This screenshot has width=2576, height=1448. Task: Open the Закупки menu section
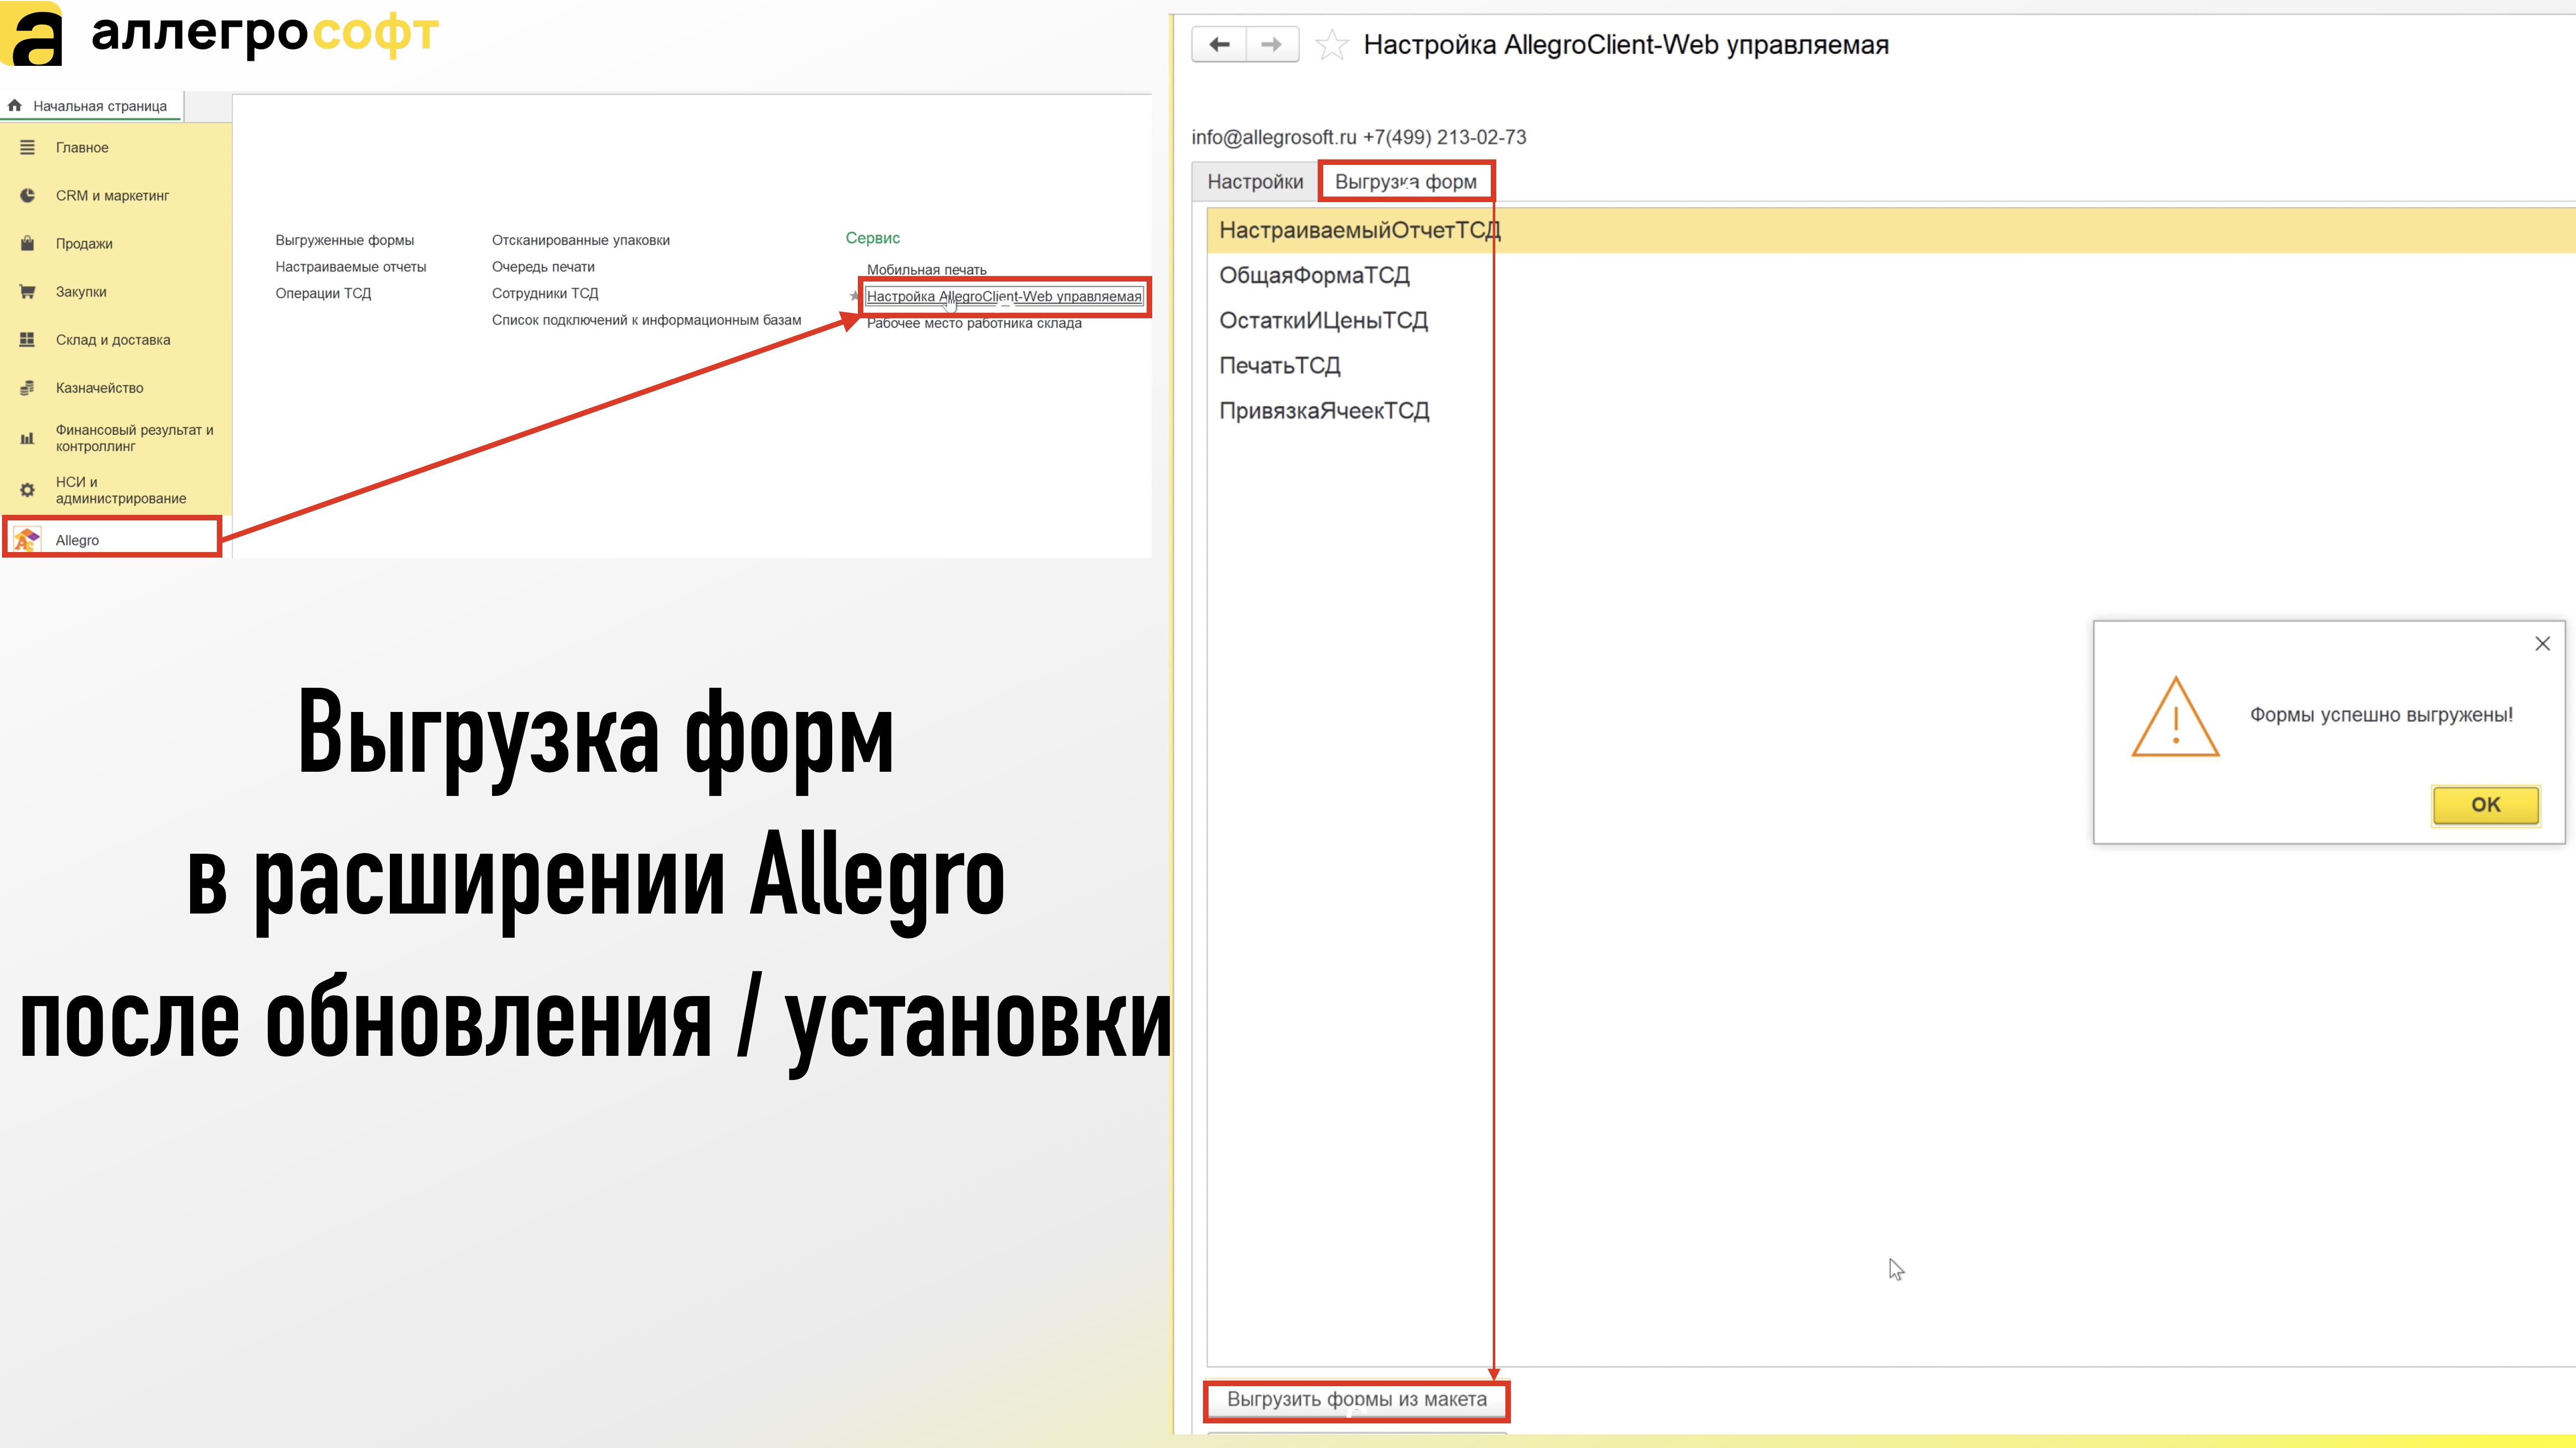click(x=81, y=292)
